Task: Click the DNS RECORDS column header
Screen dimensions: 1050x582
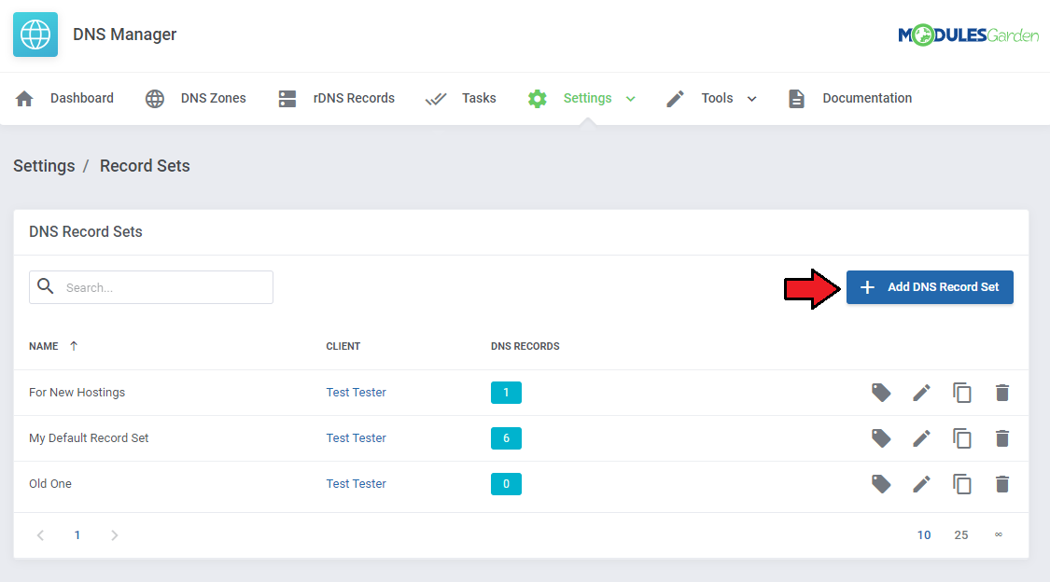Action: pyautogui.click(x=525, y=346)
